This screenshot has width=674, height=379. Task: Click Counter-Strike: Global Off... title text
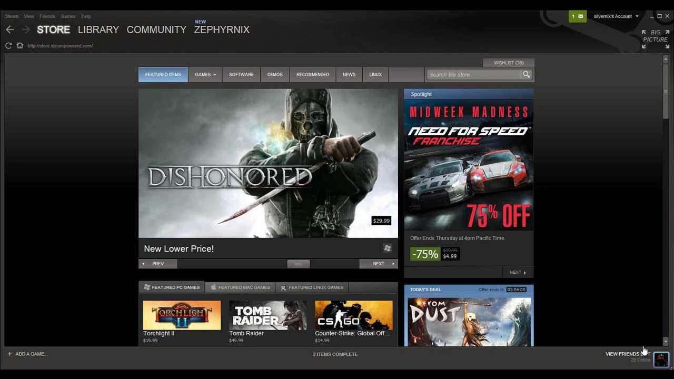[x=352, y=333]
